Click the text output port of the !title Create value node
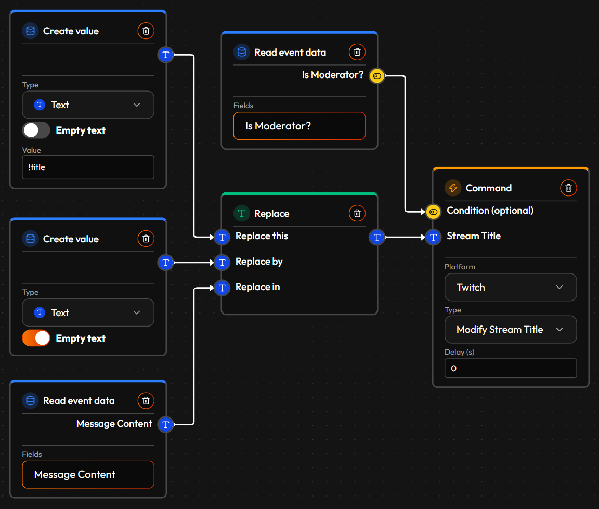 (166, 55)
